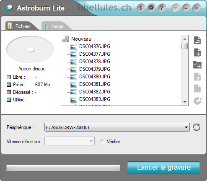
Task: Click the file list scrollbar thumb
Action: [x=185, y=46]
